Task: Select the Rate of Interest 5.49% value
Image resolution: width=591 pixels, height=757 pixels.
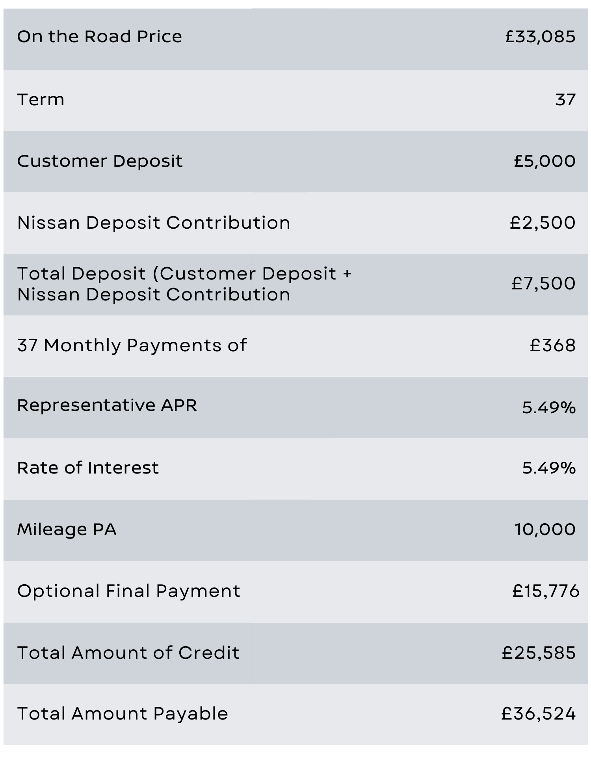Action: click(549, 468)
